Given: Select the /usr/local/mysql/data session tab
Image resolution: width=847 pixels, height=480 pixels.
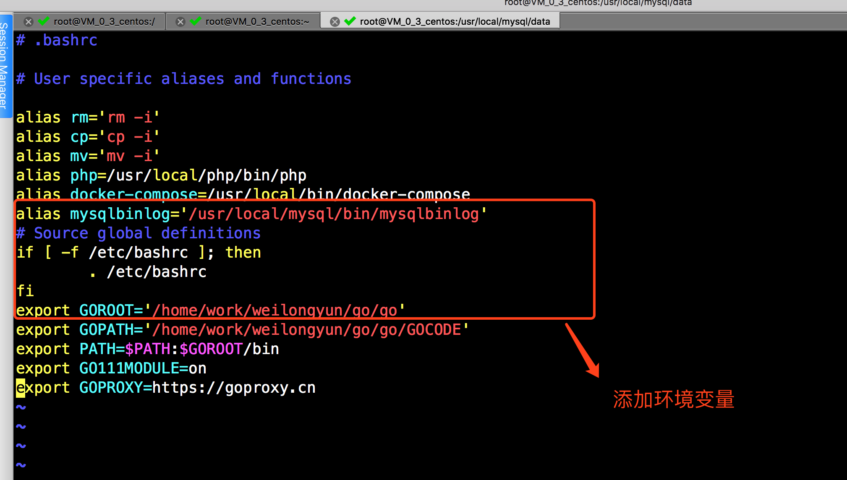Looking at the screenshot, I should click(x=455, y=22).
